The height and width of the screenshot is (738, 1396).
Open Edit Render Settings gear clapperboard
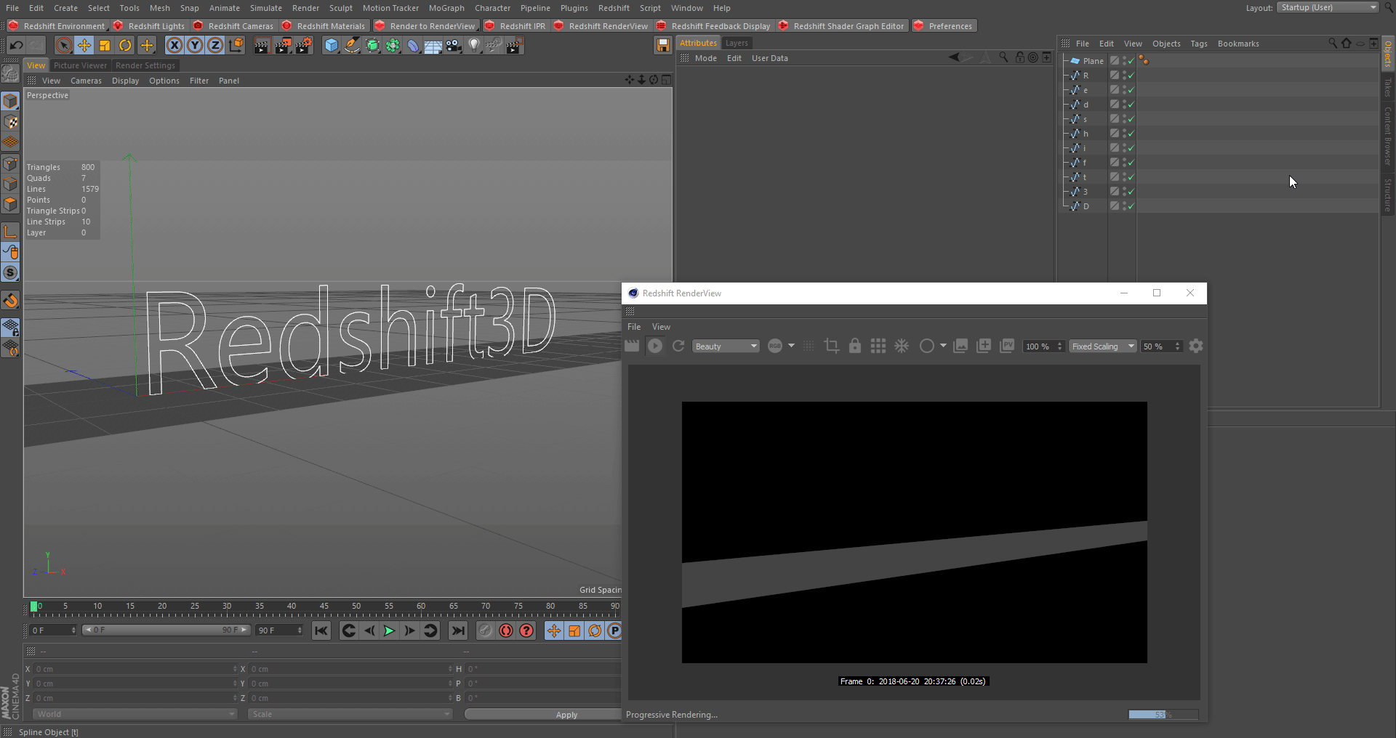coord(303,46)
